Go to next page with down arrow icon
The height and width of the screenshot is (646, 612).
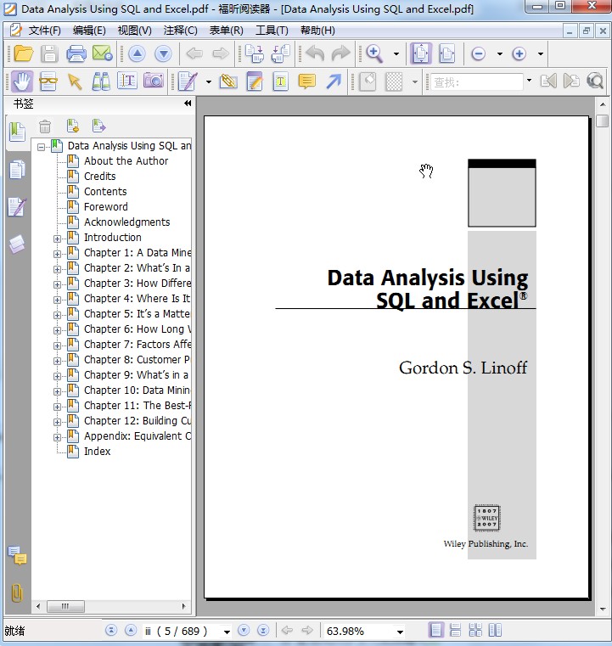coord(163,53)
